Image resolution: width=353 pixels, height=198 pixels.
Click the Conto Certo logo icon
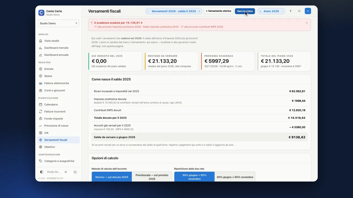pos(41,13)
